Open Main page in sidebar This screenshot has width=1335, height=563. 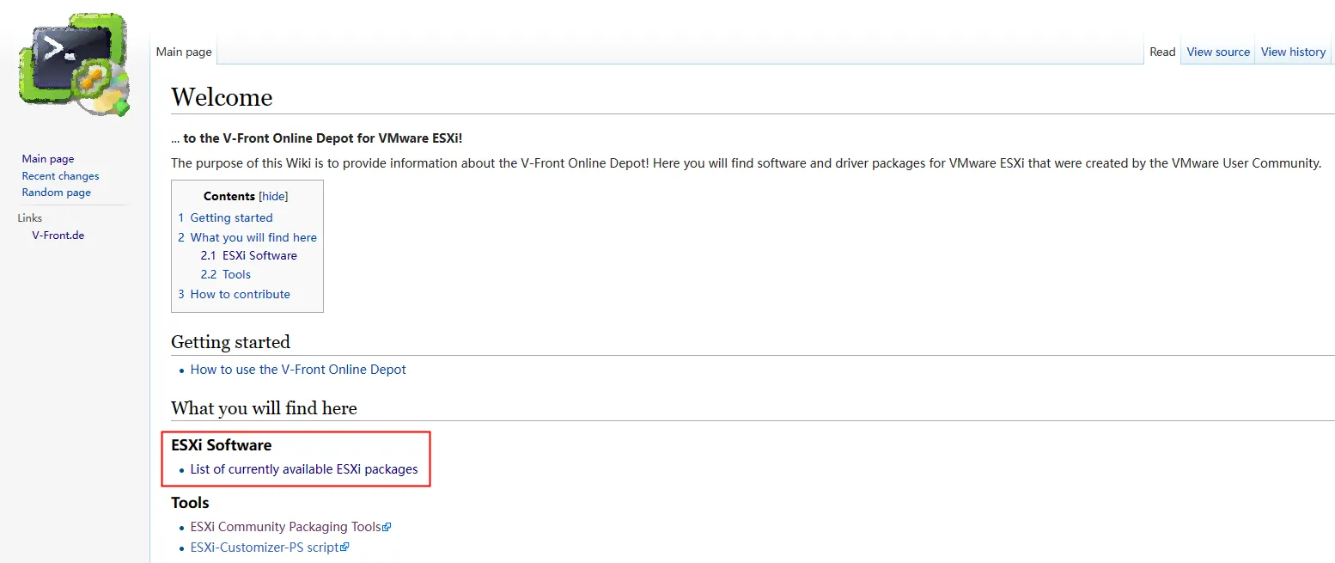click(x=48, y=159)
